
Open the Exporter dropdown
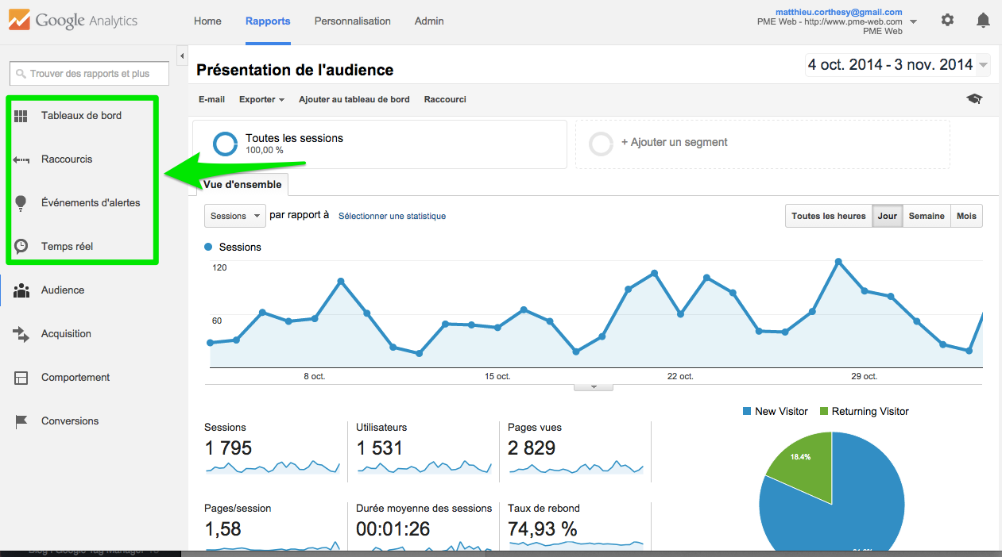pyautogui.click(x=262, y=100)
